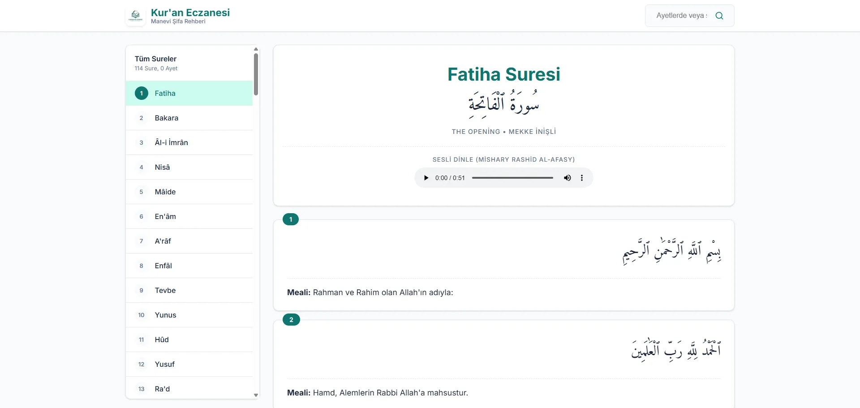Click the verse 1 number badge
This screenshot has height=408, width=860.
[x=291, y=219]
